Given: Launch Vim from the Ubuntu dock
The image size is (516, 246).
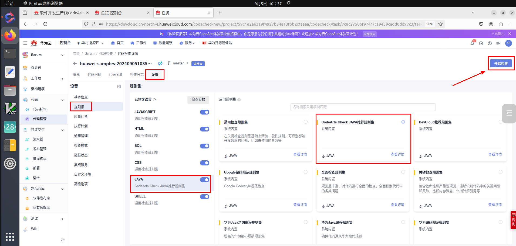Looking at the screenshot, I should (10, 109).
